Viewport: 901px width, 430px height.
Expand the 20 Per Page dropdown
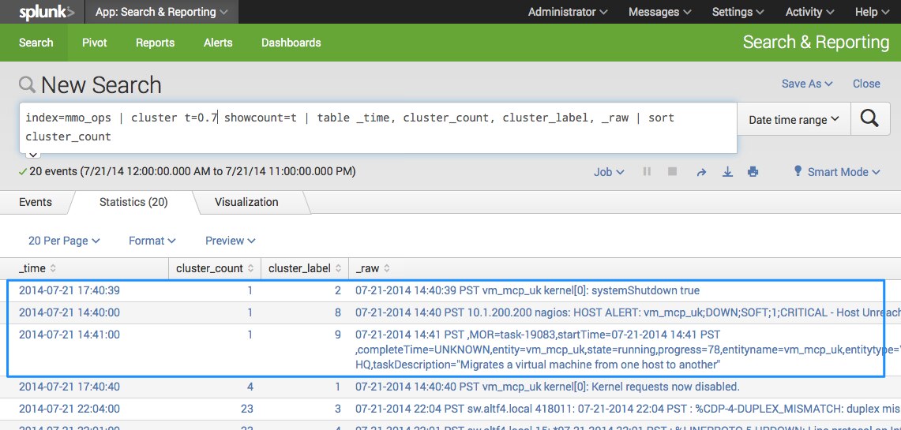[64, 241]
